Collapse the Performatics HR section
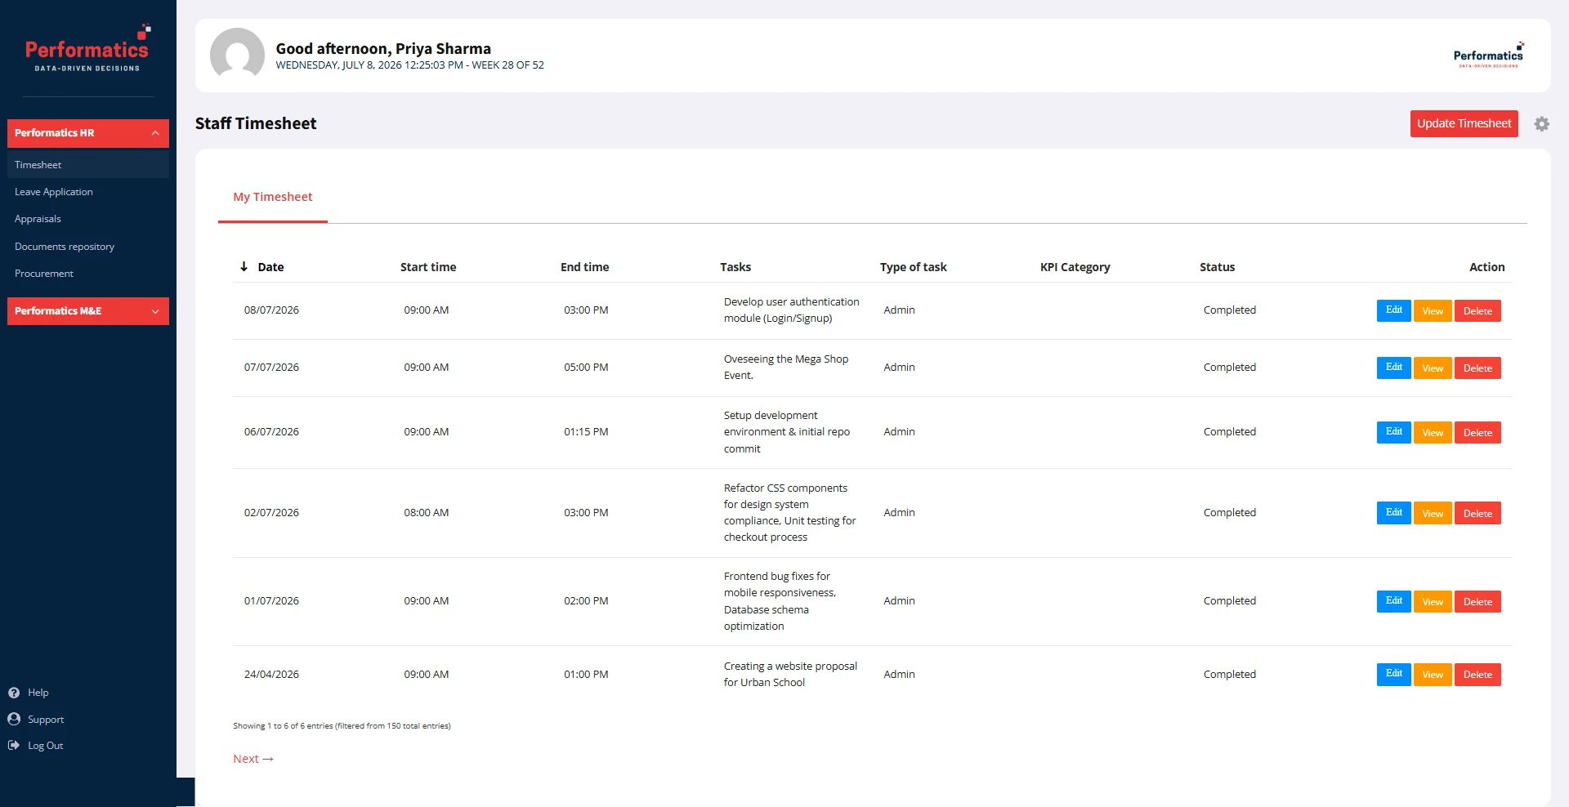This screenshot has width=1569, height=807. click(x=88, y=133)
